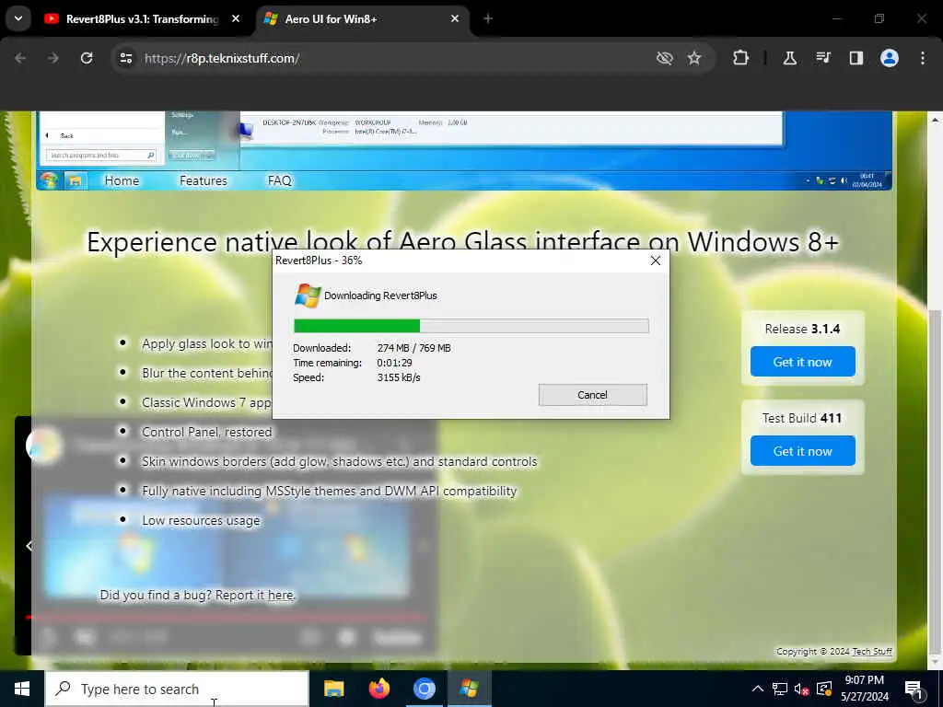This screenshot has height=707, width=943.
Task: Click the blurred video thumbnail
Action: point(226,547)
